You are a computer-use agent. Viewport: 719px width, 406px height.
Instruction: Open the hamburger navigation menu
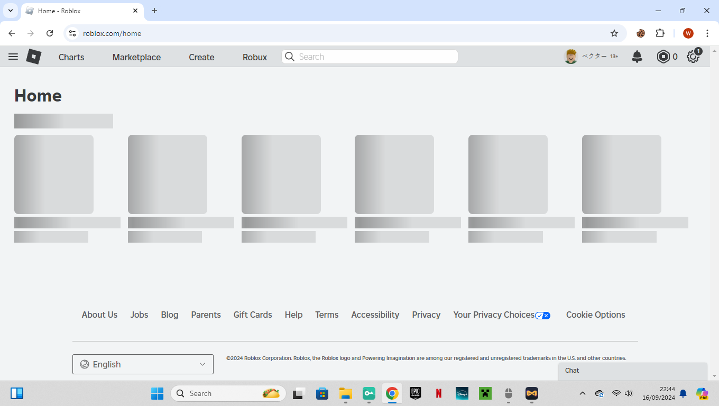point(13,57)
